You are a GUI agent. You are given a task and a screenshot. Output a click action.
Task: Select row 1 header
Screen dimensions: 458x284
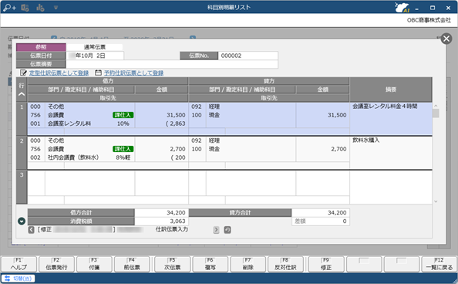(x=22, y=118)
